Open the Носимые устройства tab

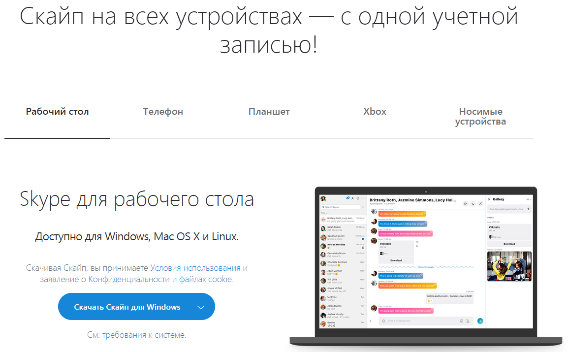(480, 116)
